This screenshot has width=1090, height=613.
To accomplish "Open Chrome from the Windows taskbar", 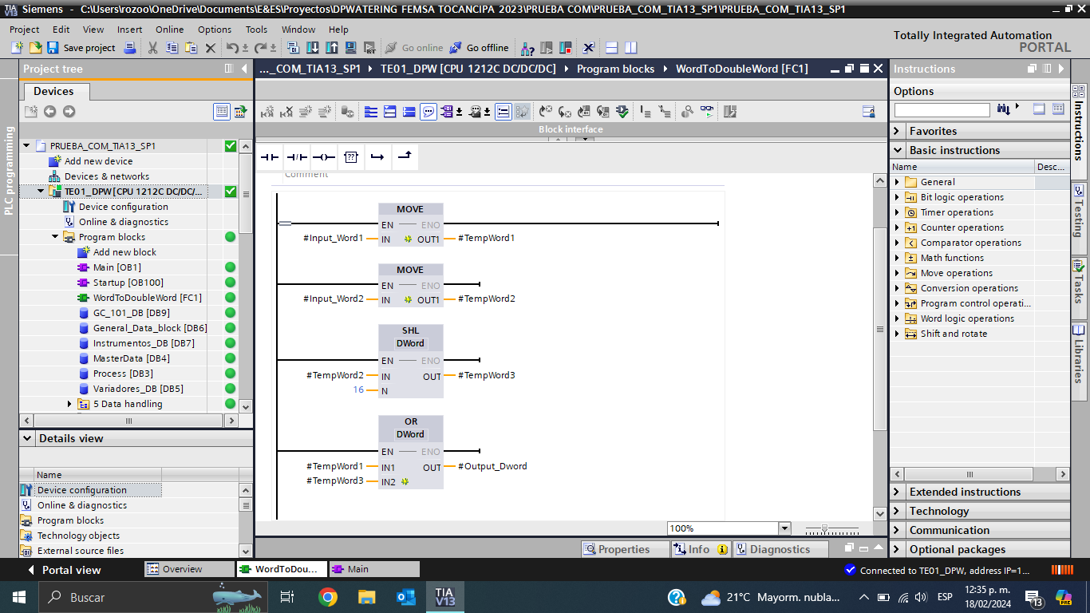I will coord(327,597).
